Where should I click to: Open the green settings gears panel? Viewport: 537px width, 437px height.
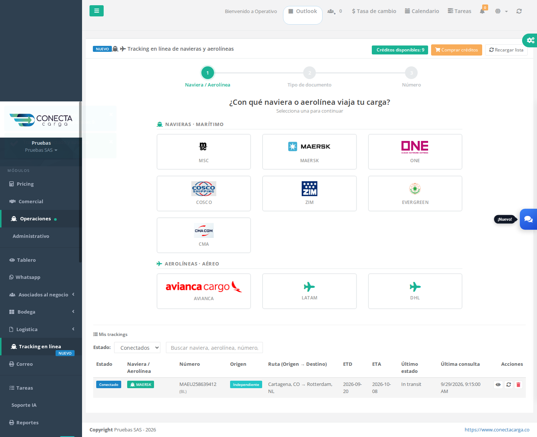tap(530, 40)
